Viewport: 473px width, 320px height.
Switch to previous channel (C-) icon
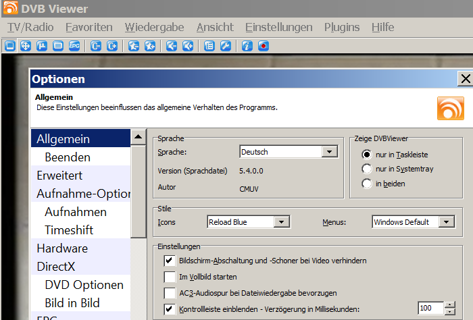coord(96,46)
